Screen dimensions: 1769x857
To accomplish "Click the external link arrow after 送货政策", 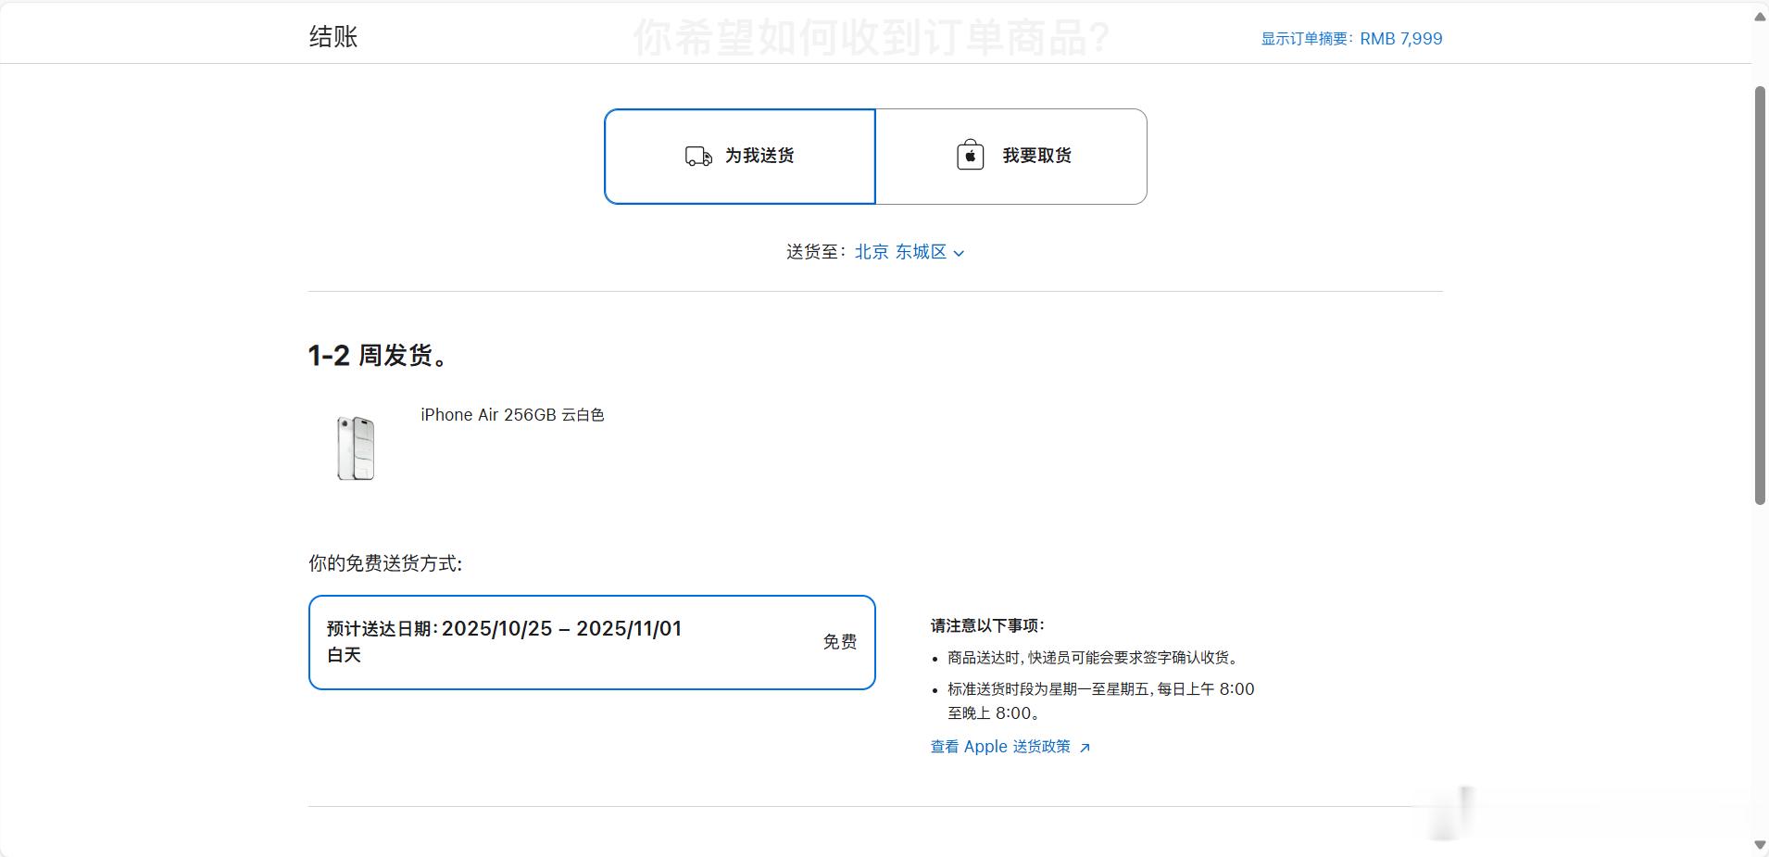I will tap(1085, 748).
